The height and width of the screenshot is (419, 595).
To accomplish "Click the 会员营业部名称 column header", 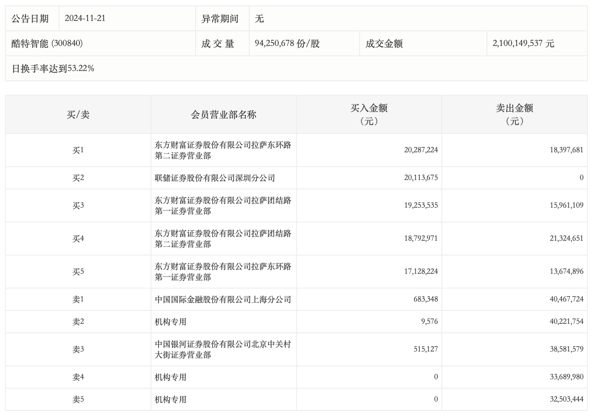I will 223,115.
